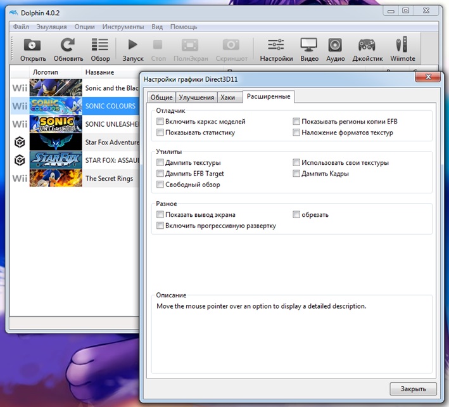Open the Вид menu

pyautogui.click(x=157, y=27)
